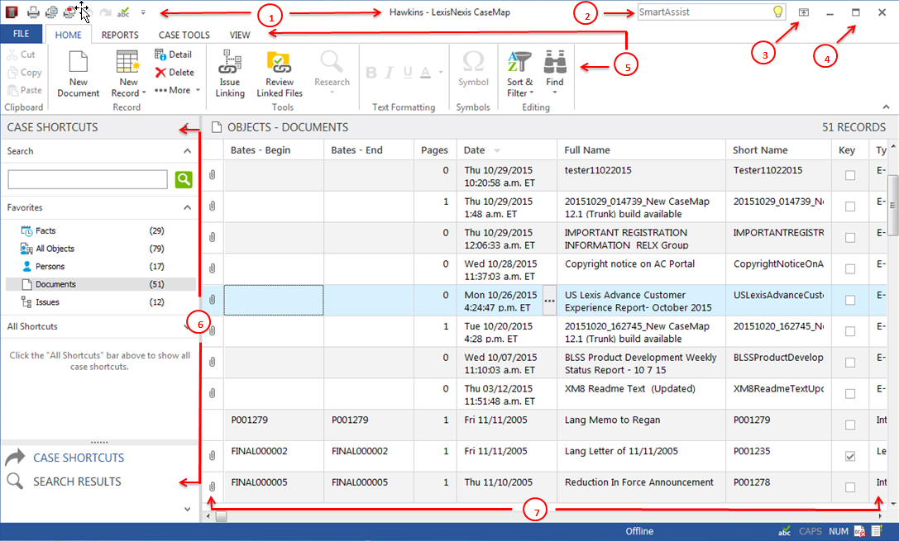Screen dimensions: 899x541
Task: Switch to the REPORTS tab
Action: [x=120, y=35]
